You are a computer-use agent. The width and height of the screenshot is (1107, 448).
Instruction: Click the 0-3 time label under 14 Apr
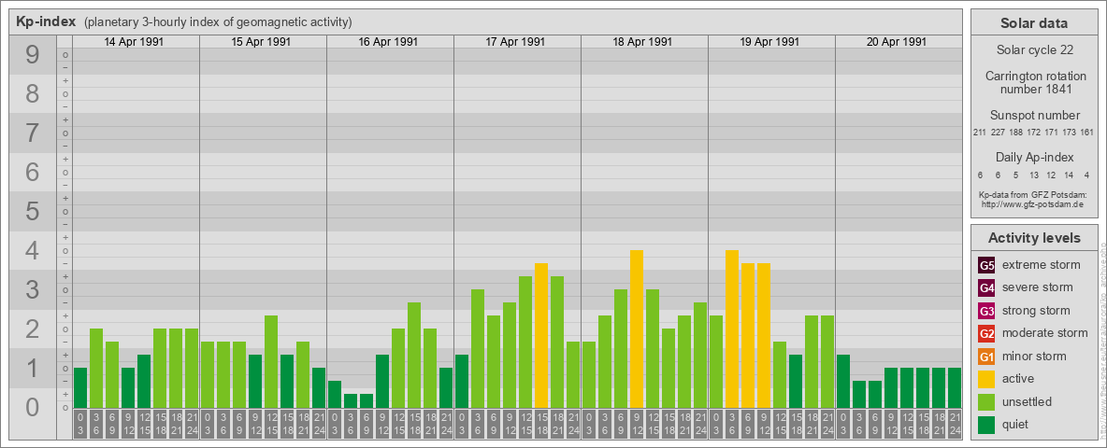pos(80,424)
